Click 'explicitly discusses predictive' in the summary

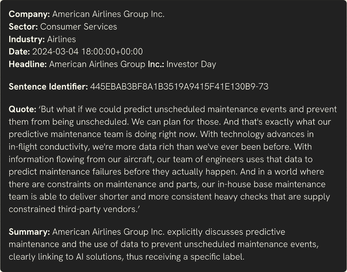226,232
